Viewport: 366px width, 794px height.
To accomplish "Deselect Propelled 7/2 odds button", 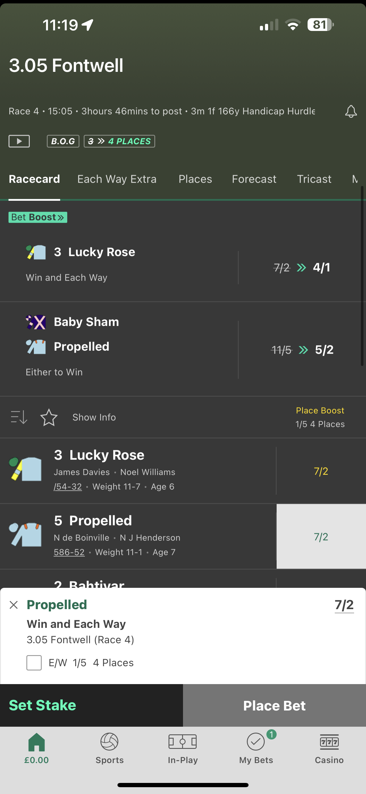I will (321, 537).
